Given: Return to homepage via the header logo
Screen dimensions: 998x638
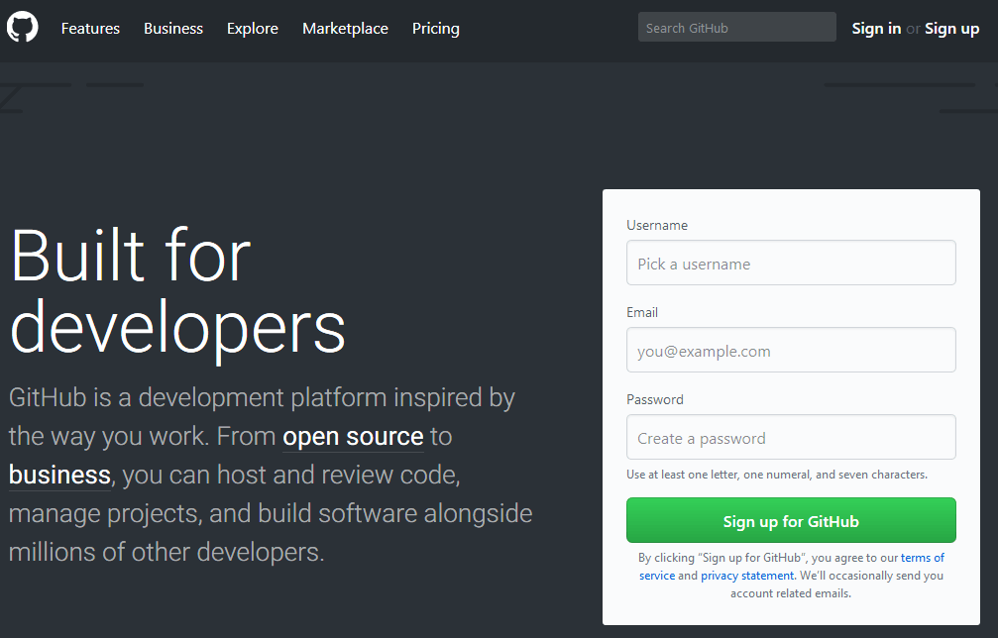Looking at the screenshot, I should click(x=22, y=26).
